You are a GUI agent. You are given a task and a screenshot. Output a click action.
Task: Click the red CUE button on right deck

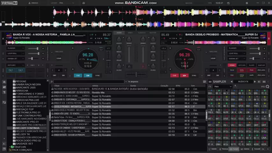(x=174, y=76)
